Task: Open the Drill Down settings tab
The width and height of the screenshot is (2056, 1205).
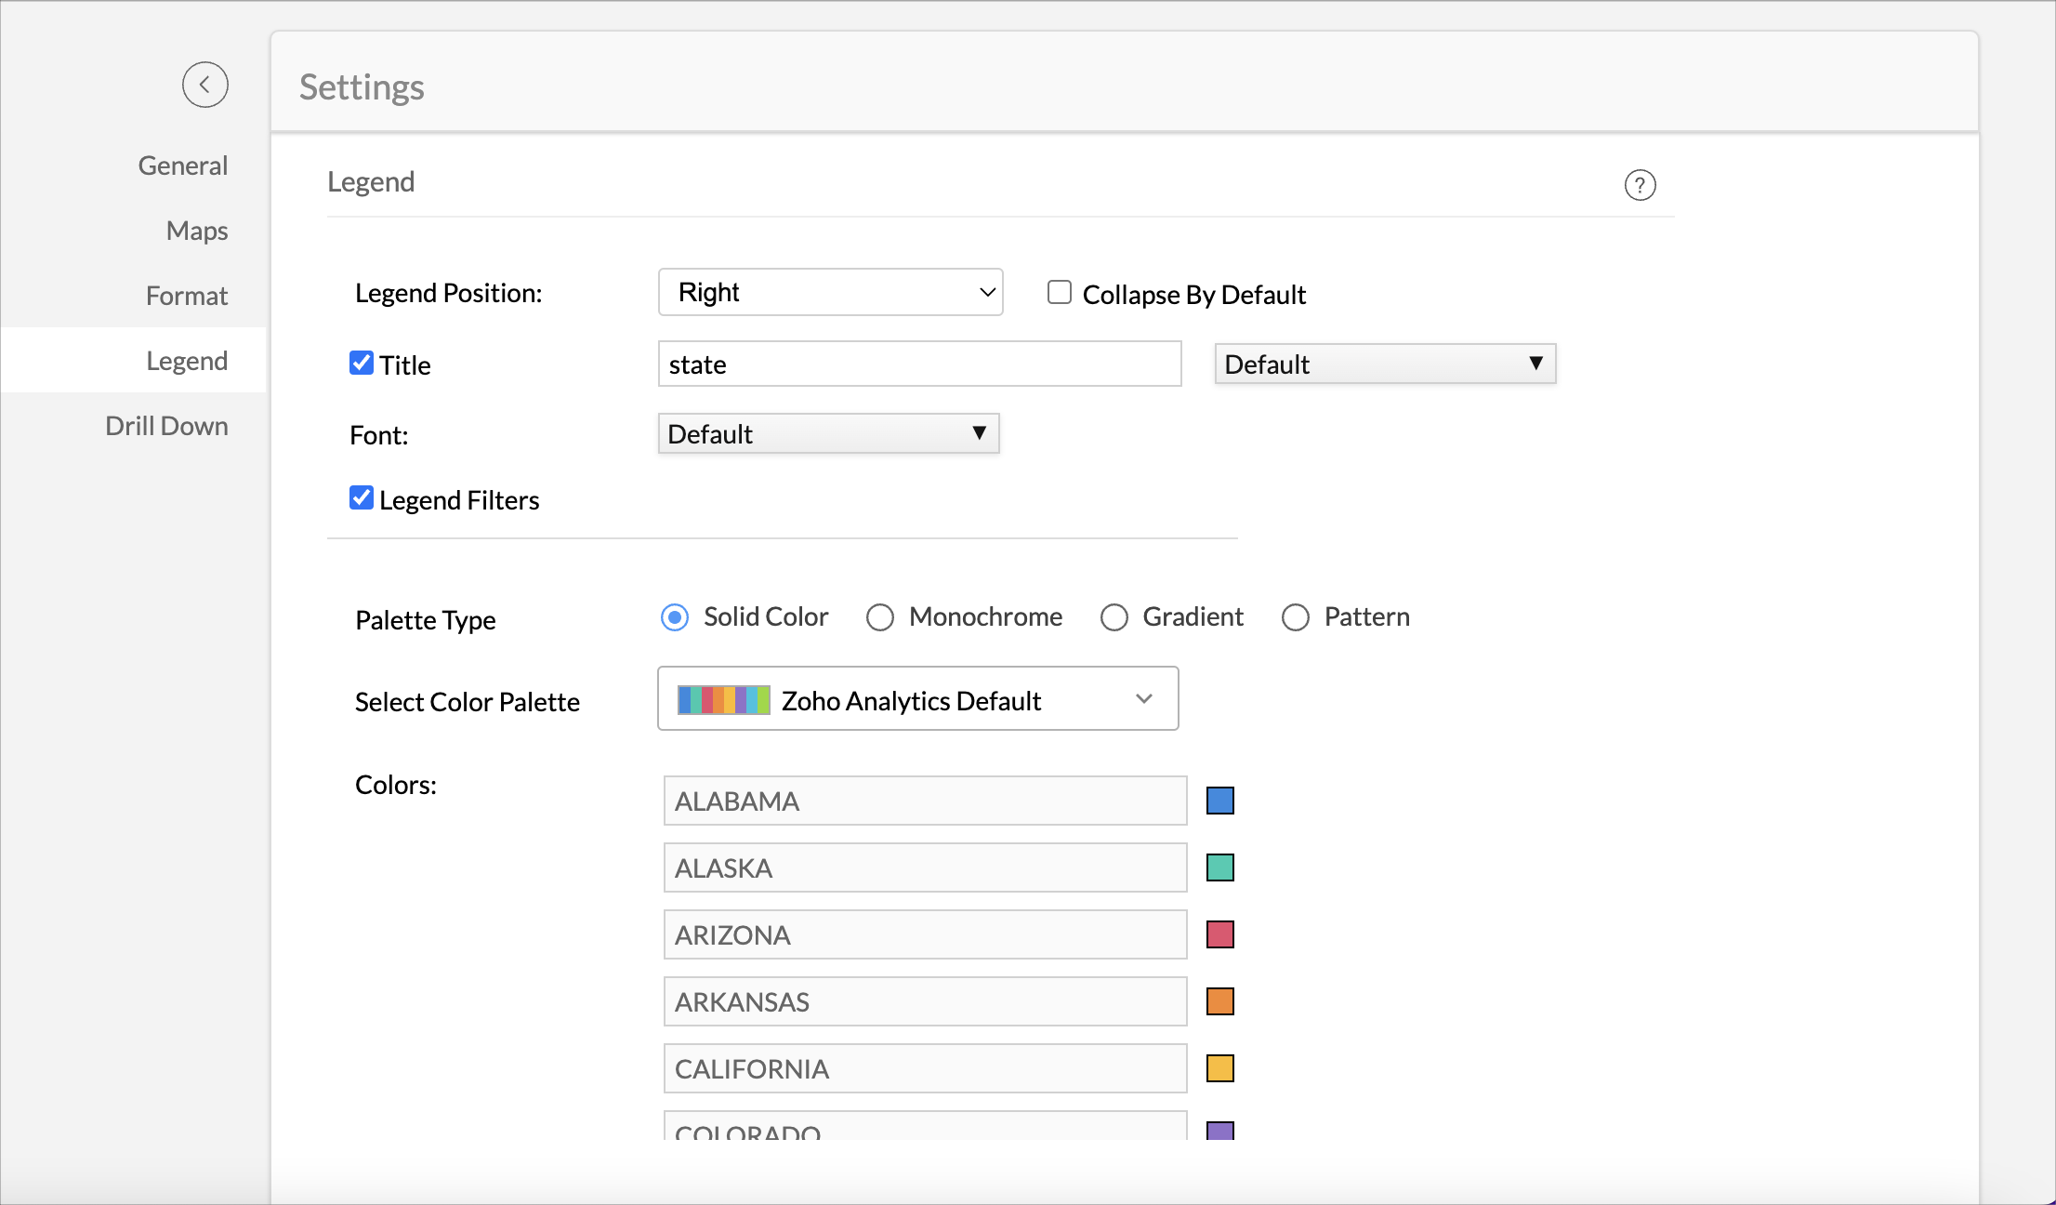Action: tap(166, 426)
